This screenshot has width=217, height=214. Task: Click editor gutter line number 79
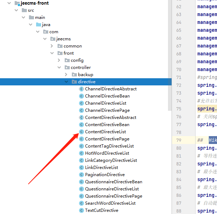179,140
